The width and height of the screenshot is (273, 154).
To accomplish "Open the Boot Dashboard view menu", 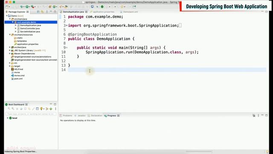I will pos(55,109).
